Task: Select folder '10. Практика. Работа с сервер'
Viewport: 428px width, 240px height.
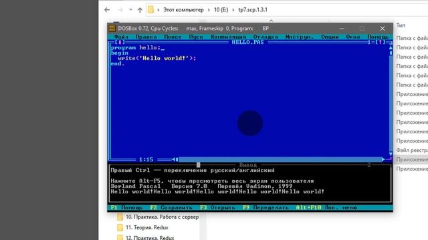Action: 162,217
